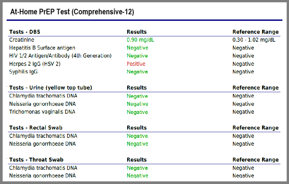Click Trichomonas vaginalis DNA test name
289x184 pixels.
pos(42,112)
